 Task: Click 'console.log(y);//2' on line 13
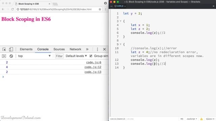148,64
